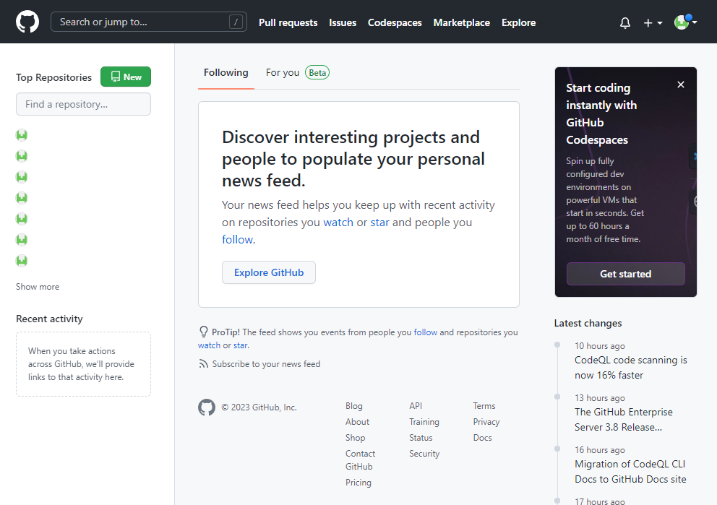The height and width of the screenshot is (505, 717).
Task: Open Explore in the header
Action: (518, 22)
